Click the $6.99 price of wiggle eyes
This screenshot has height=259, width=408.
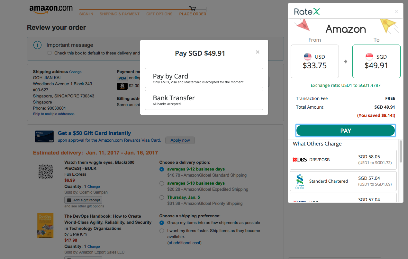pyautogui.click(x=69, y=180)
